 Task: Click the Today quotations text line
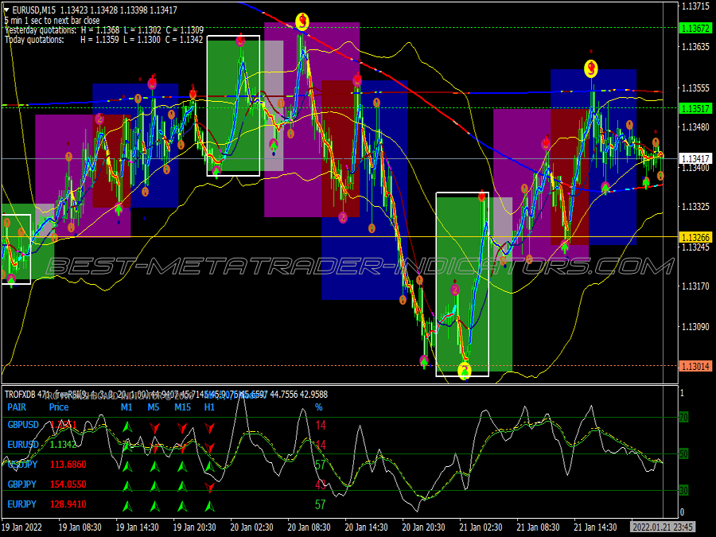pos(103,40)
